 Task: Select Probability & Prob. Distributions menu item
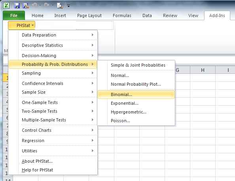53,64
